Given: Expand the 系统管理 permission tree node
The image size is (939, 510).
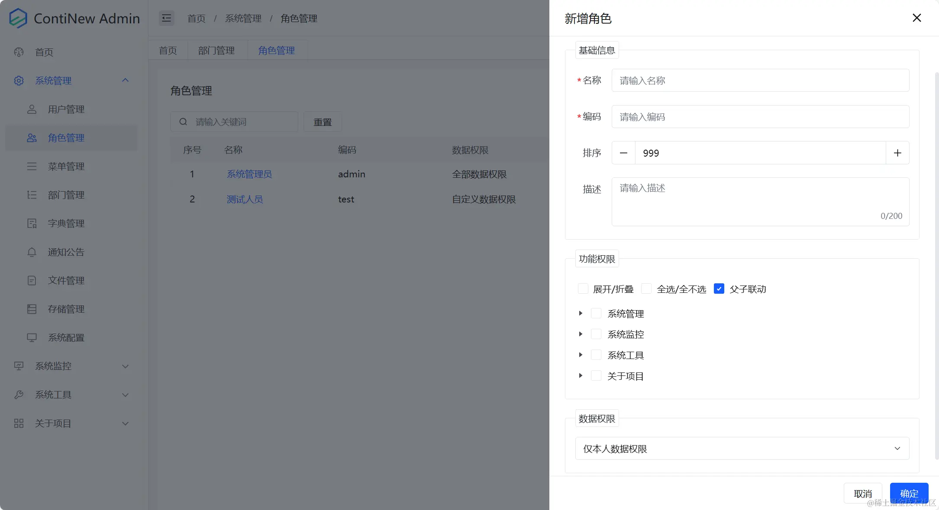Looking at the screenshot, I should point(581,313).
